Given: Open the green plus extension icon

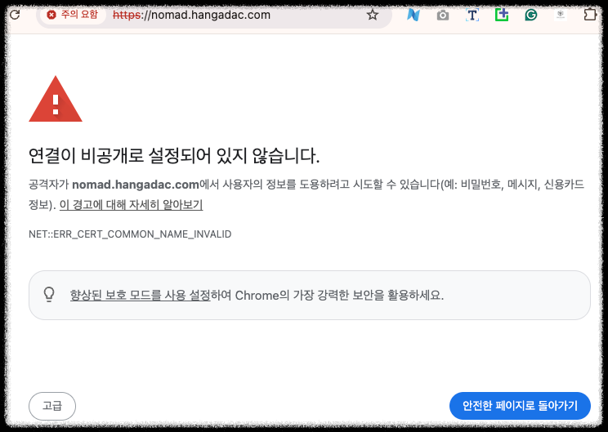Looking at the screenshot, I should (502, 15).
